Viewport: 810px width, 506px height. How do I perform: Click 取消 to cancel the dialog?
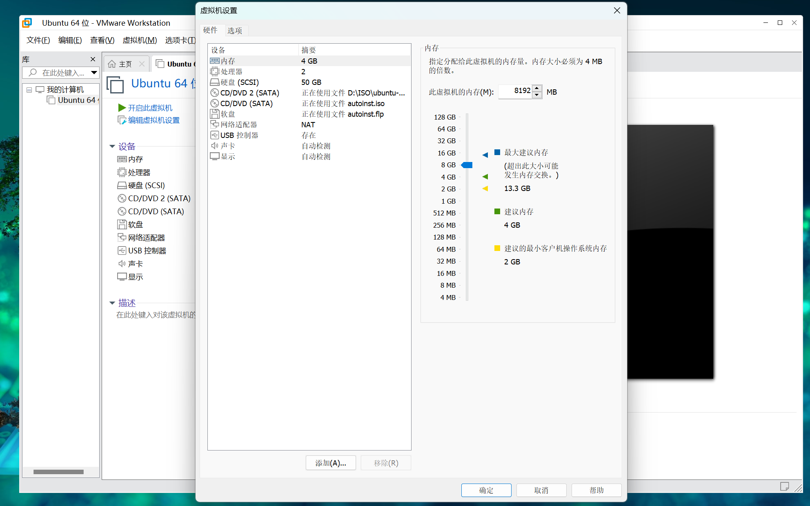pos(541,490)
